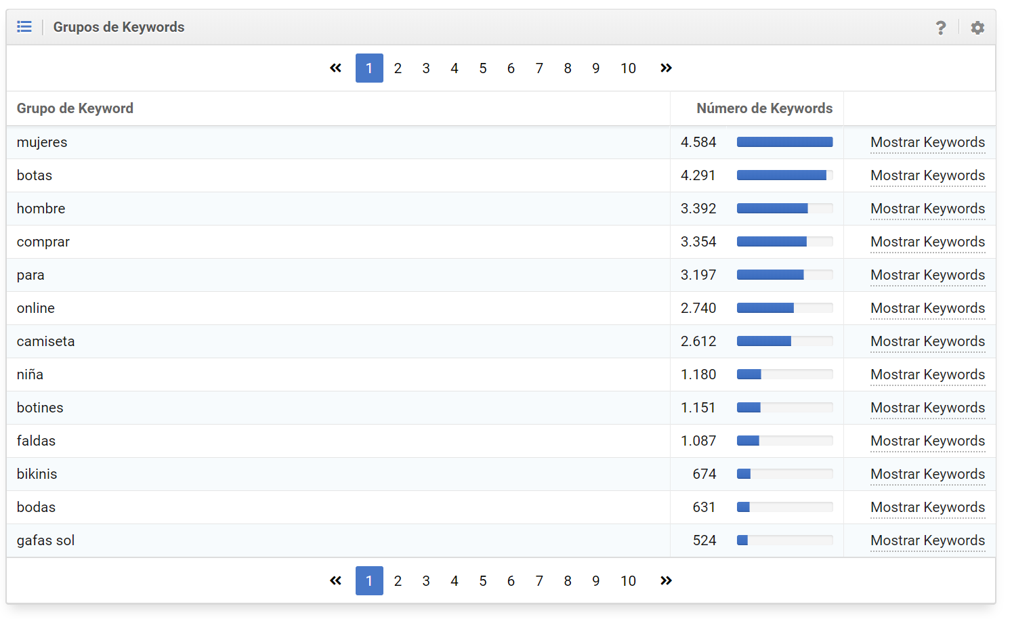Click the Grupo de Keyword column header
The image size is (1012, 619).
75,108
